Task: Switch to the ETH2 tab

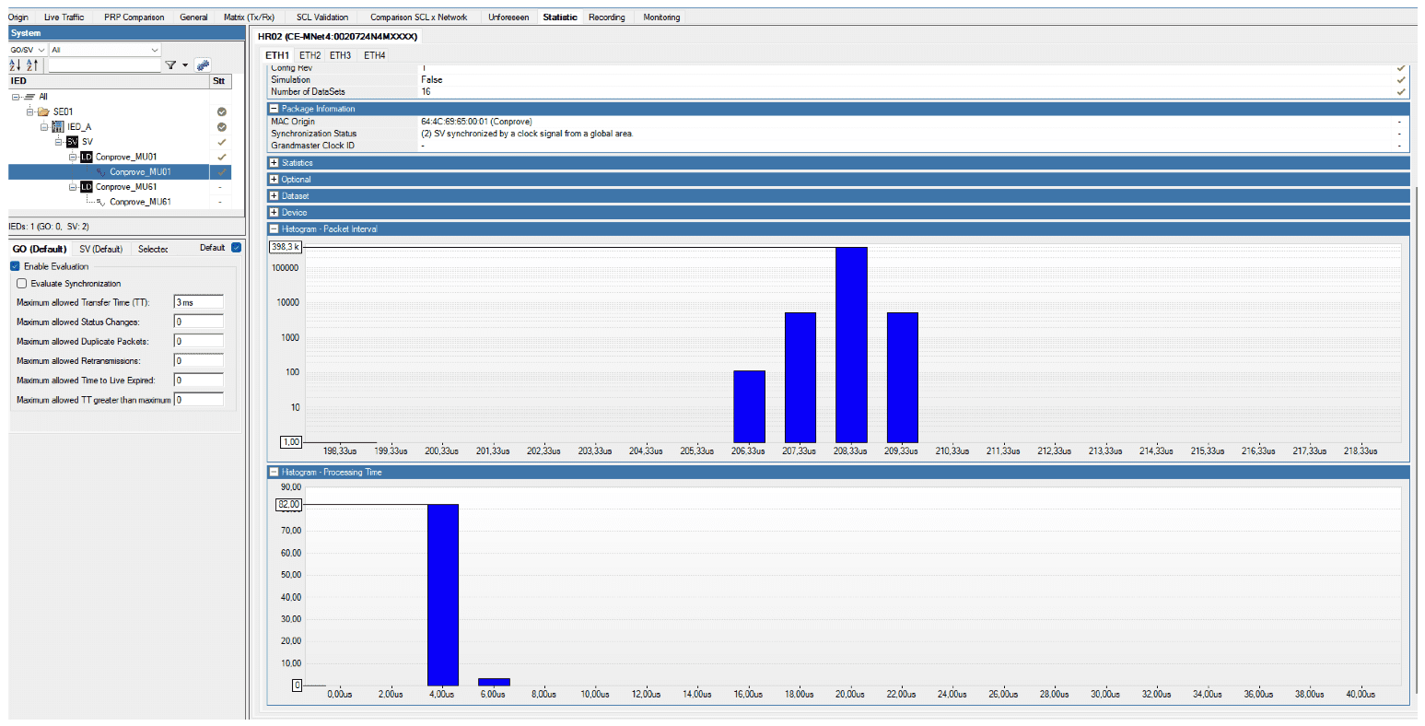Action: pos(309,55)
